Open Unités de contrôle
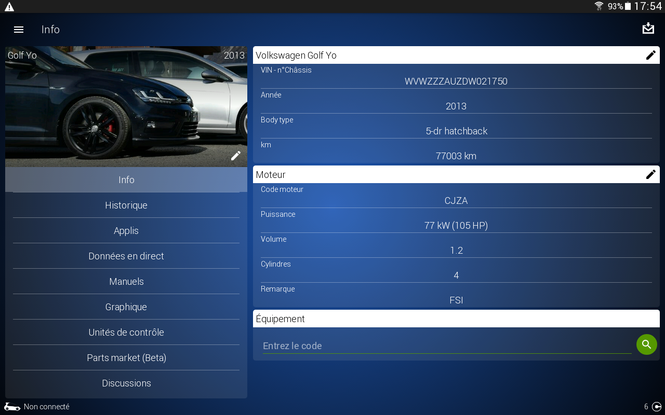This screenshot has width=665, height=415. 126,332
